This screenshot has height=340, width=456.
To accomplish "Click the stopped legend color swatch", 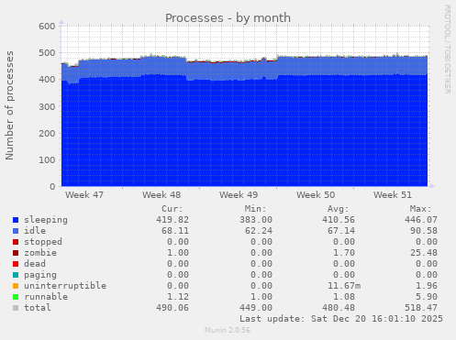I will (16, 242).
